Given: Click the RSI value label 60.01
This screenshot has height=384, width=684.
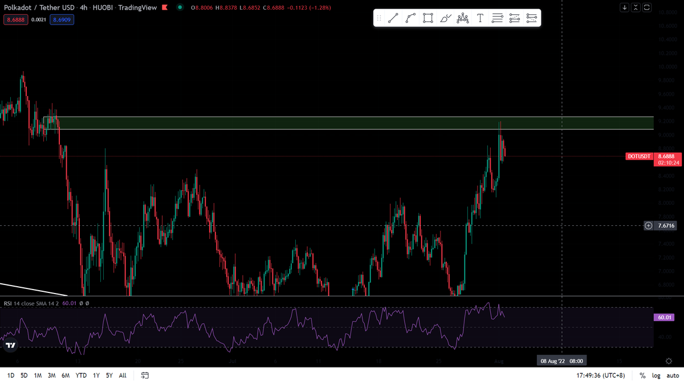Looking at the screenshot, I should coord(666,317).
